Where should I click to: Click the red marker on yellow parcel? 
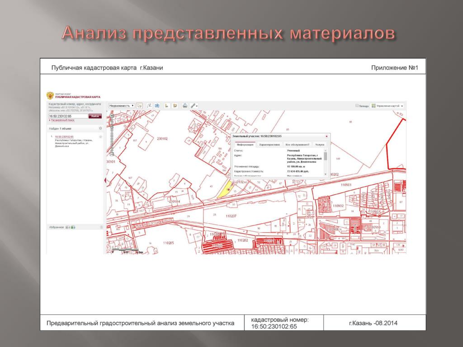(x=228, y=189)
